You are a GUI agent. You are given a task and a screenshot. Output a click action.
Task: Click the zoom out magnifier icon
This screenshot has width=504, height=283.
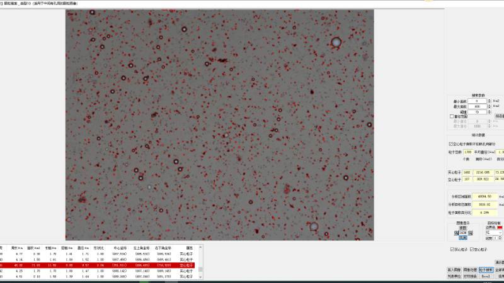456,233
